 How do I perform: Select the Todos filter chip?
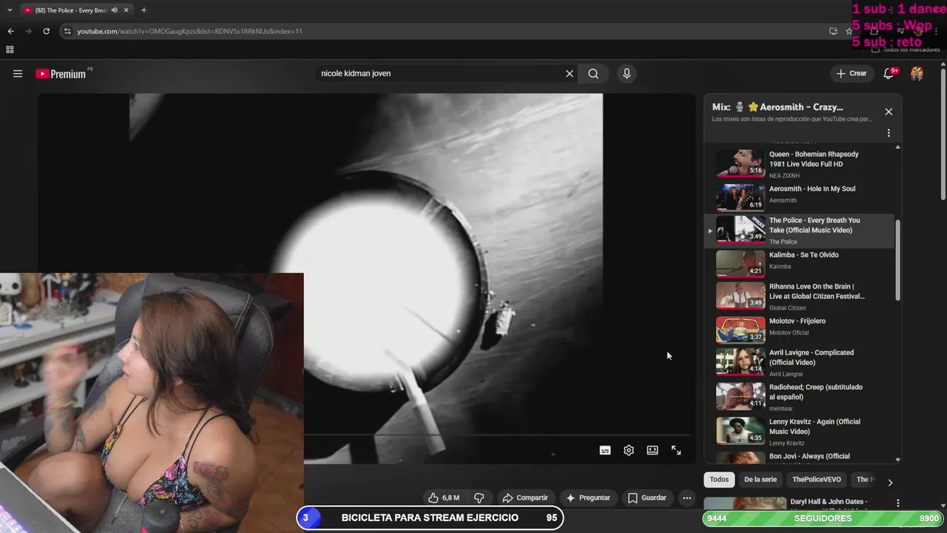pos(719,480)
